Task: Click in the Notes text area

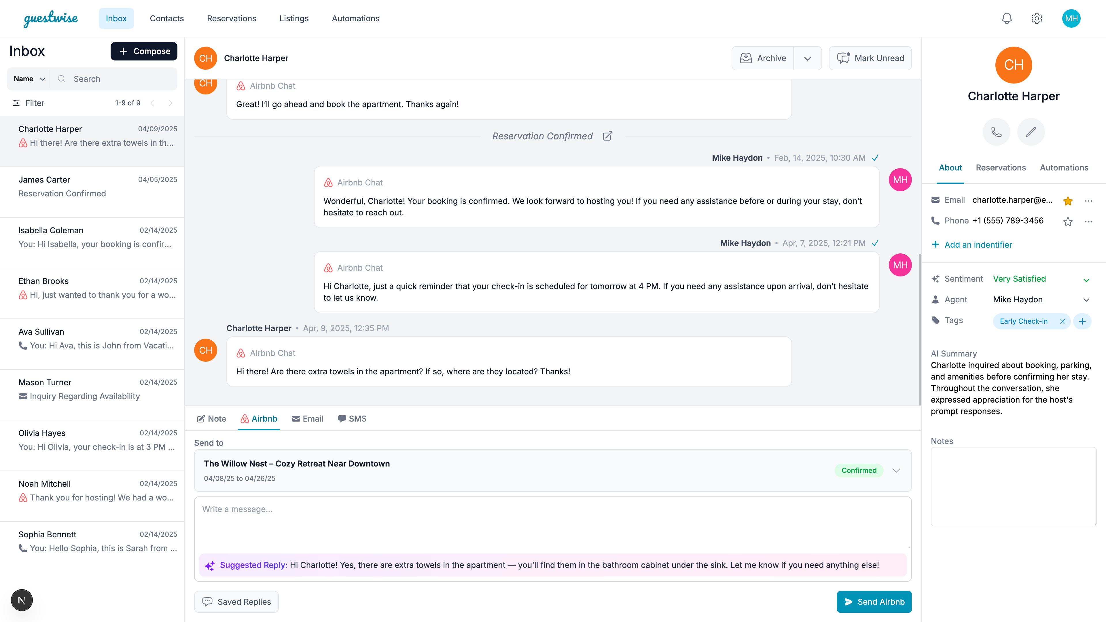Action: click(x=1013, y=487)
